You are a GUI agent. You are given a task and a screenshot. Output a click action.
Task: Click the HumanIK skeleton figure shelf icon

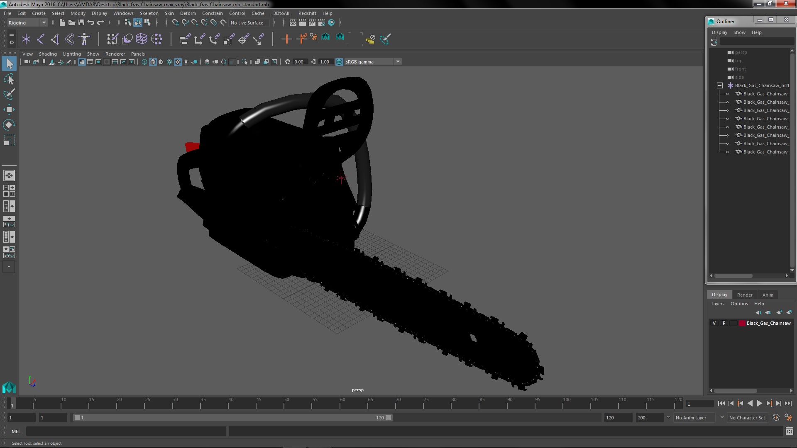coord(84,39)
